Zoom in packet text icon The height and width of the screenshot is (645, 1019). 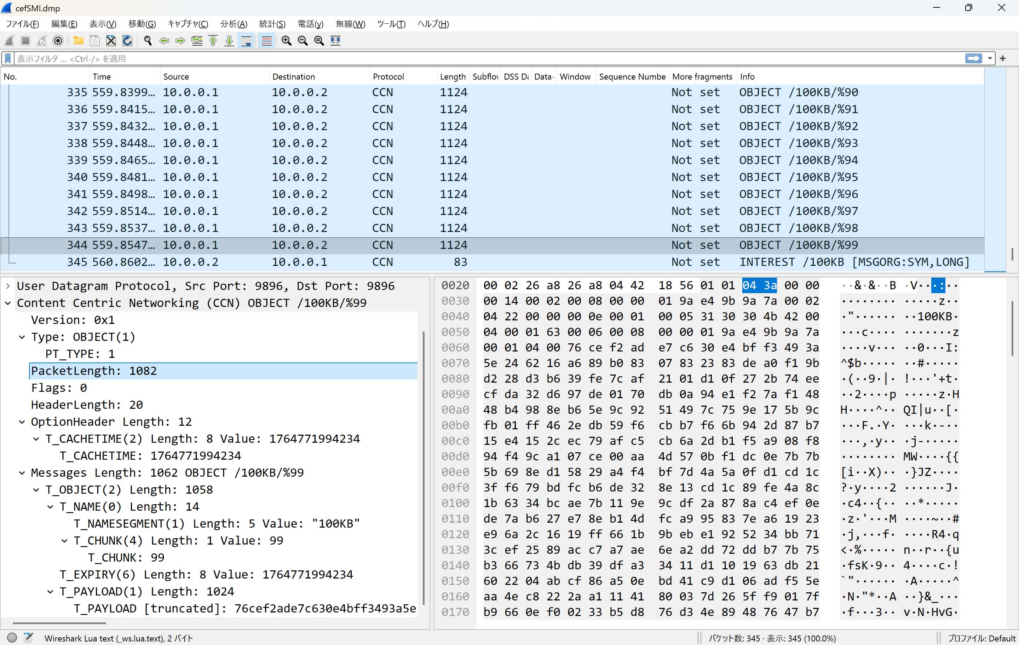coord(287,41)
